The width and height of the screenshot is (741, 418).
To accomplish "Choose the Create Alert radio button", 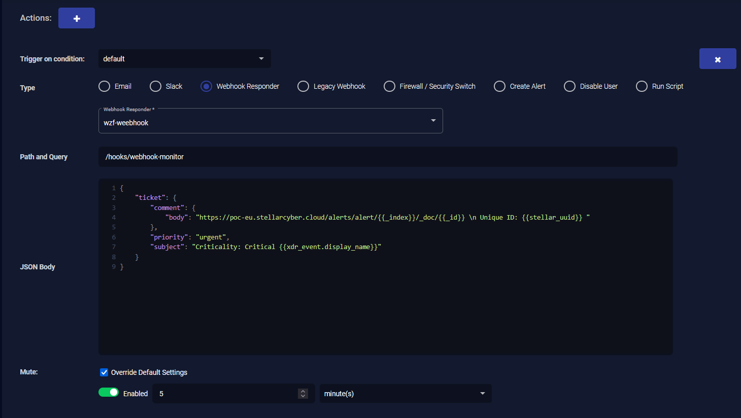I will [500, 86].
